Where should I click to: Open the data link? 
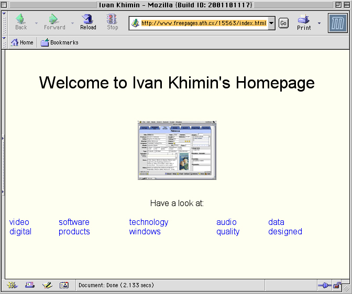pos(277,222)
